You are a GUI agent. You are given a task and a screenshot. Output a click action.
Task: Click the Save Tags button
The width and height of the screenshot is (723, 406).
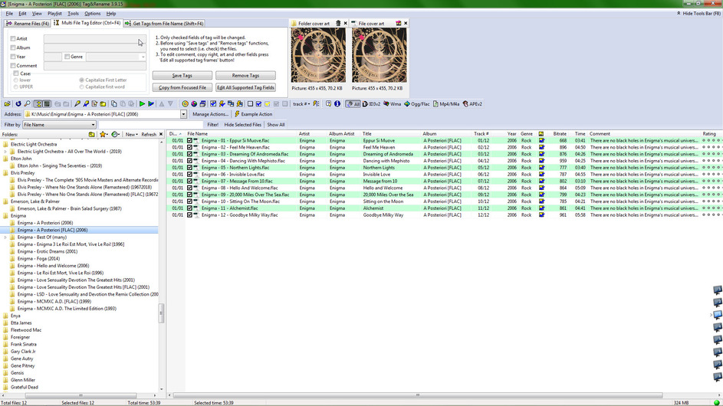coord(182,76)
